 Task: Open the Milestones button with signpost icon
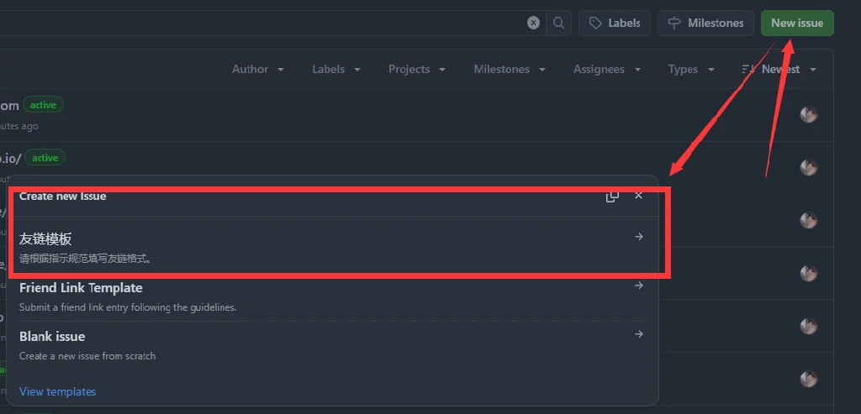point(705,23)
